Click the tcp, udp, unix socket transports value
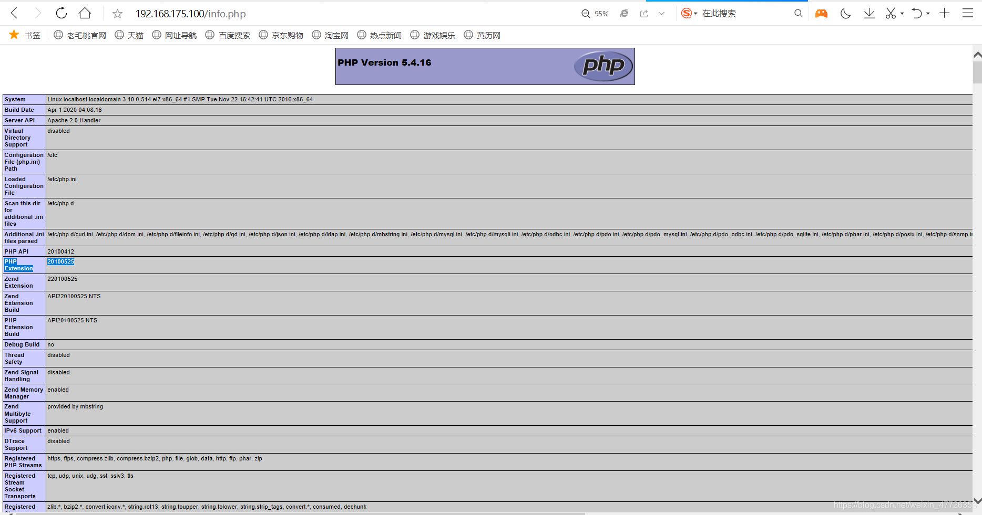This screenshot has width=982, height=515. (90, 476)
